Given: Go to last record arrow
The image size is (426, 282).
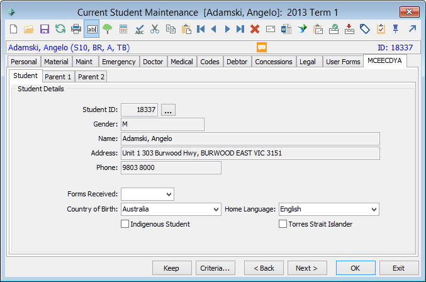Looking at the screenshot, I should (240, 29).
